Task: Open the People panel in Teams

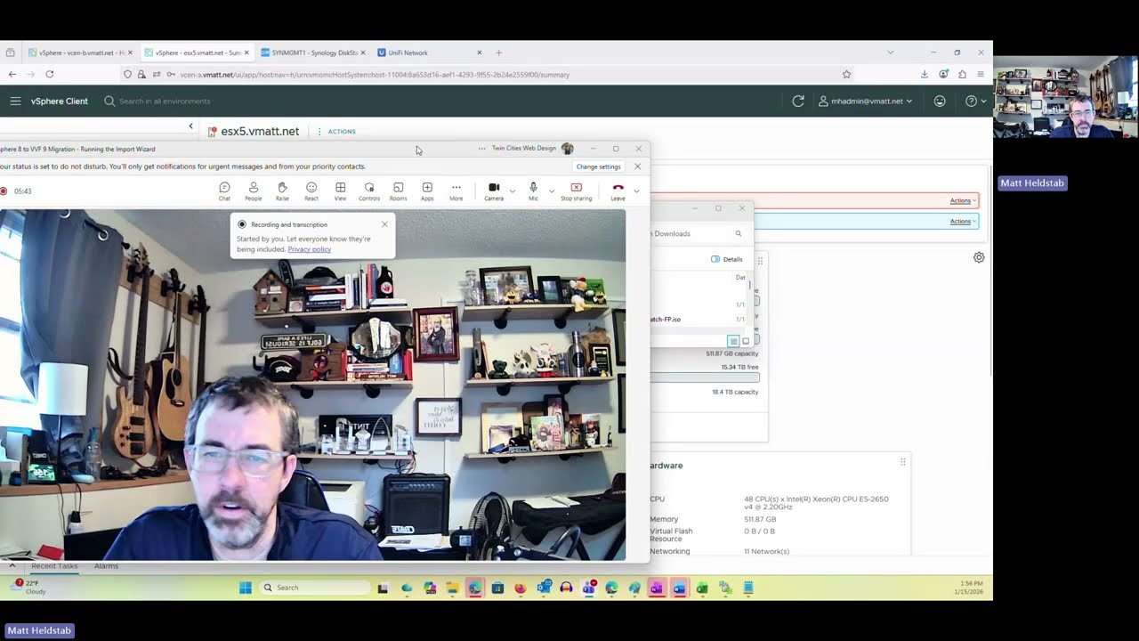Action: pos(254,191)
